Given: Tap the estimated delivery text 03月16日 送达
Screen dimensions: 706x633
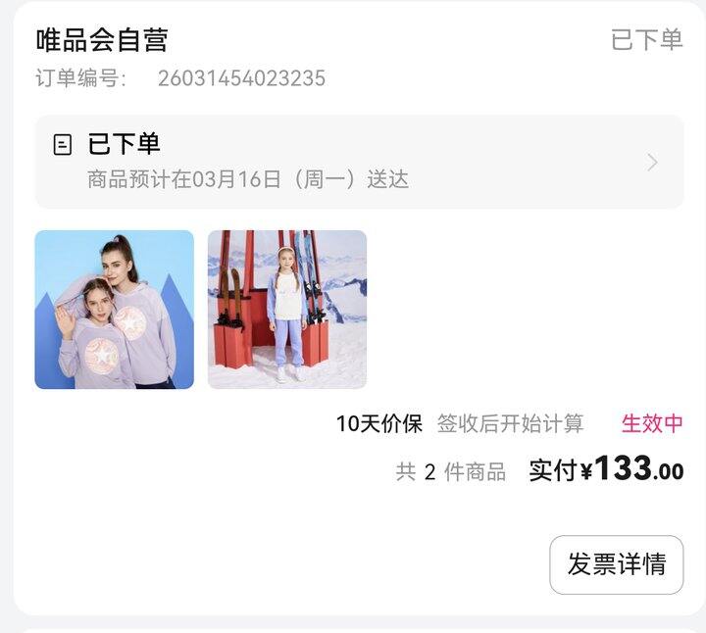Looking at the screenshot, I should [248, 179].
